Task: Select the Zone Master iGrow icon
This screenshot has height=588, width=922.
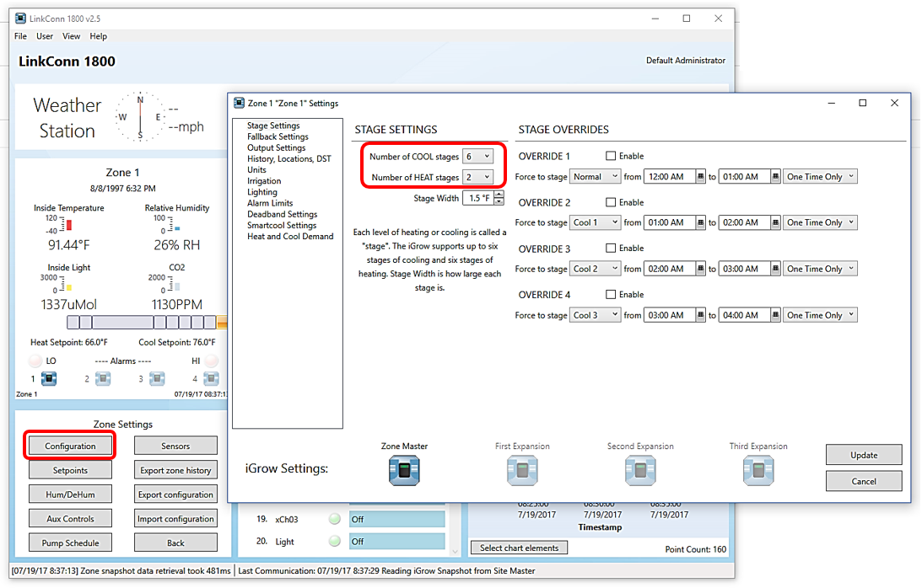Action: (404, 471)
